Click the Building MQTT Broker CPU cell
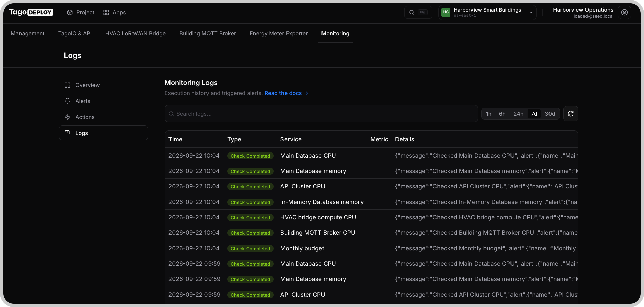The image size is (644, 307). (x=318, y=233)
